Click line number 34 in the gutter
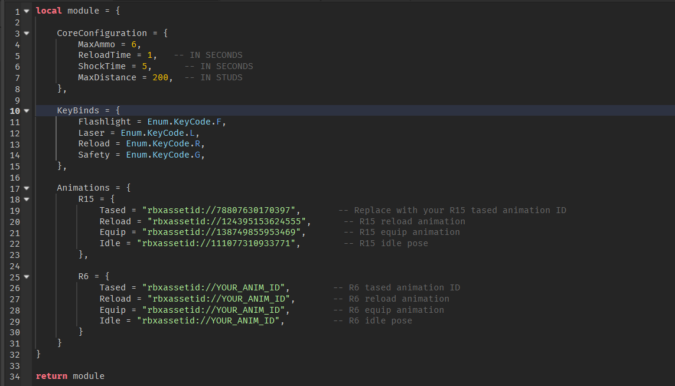 [x=15, y=376]
